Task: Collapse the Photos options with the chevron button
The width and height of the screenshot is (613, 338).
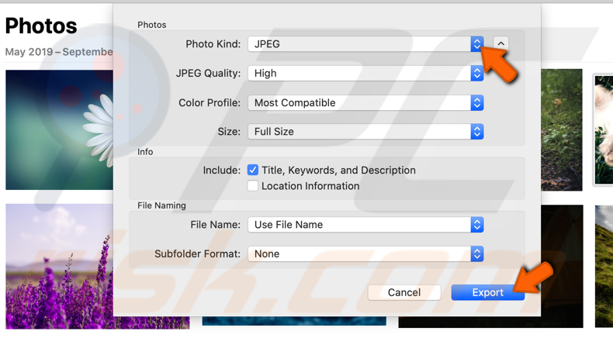Action: click(x=500, y=43)
